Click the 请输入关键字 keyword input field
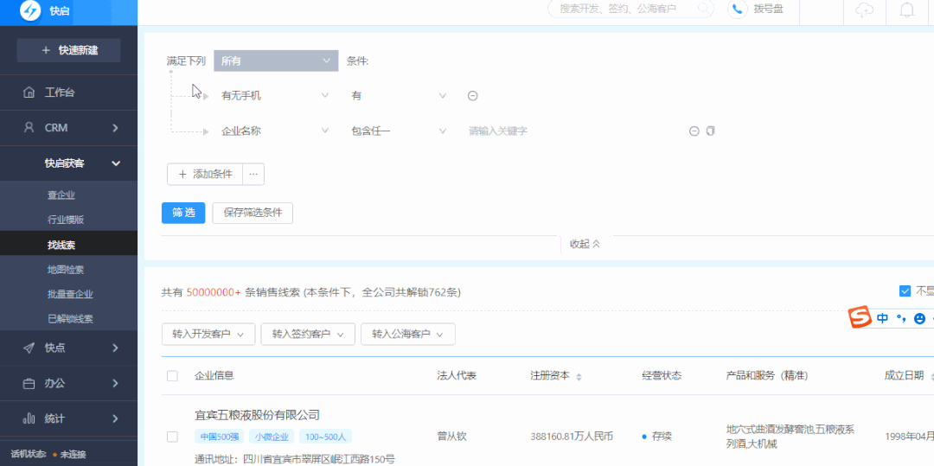Image resolution: width=934 pixels, height=466 pixels. (x=574, y=131)
